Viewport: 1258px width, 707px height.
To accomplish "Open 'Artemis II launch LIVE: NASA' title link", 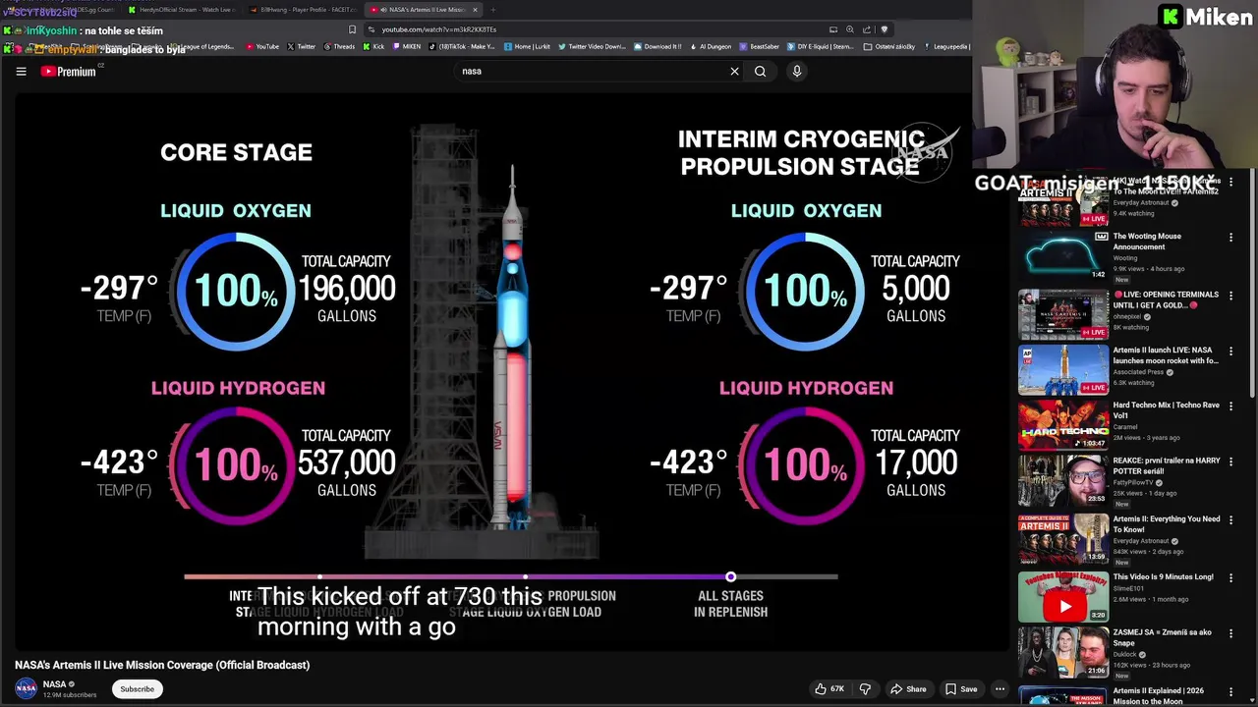I will click(1166, 355).
